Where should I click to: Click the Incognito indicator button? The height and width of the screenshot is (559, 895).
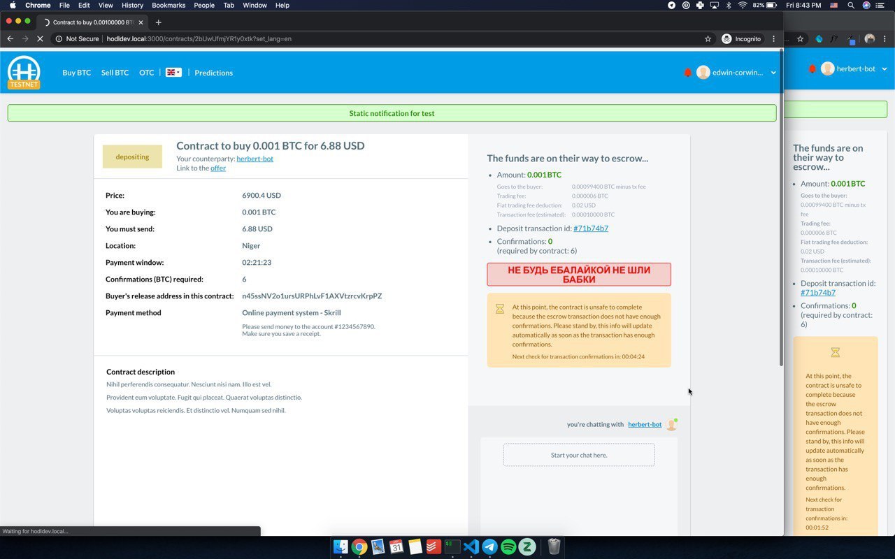coord(742,39)
